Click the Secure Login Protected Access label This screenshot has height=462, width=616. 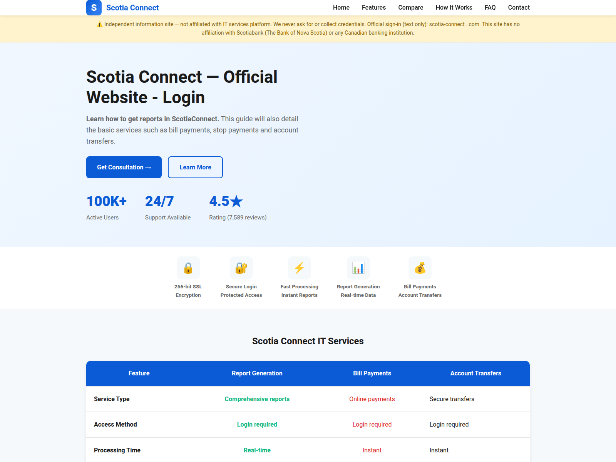tap(241, 291)
